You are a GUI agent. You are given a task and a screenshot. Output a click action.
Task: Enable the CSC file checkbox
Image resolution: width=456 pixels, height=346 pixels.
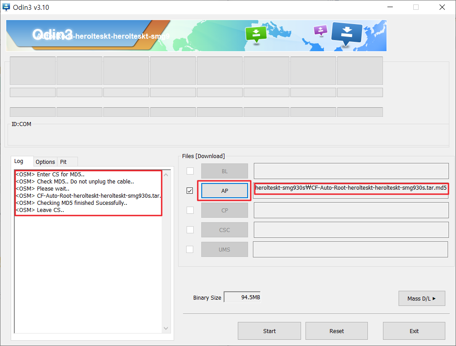tap(190, 230)
